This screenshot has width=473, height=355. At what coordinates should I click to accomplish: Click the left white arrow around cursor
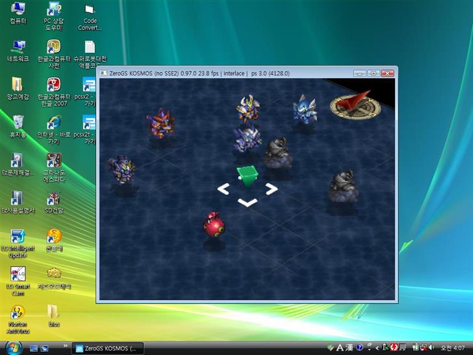point(224,189)
